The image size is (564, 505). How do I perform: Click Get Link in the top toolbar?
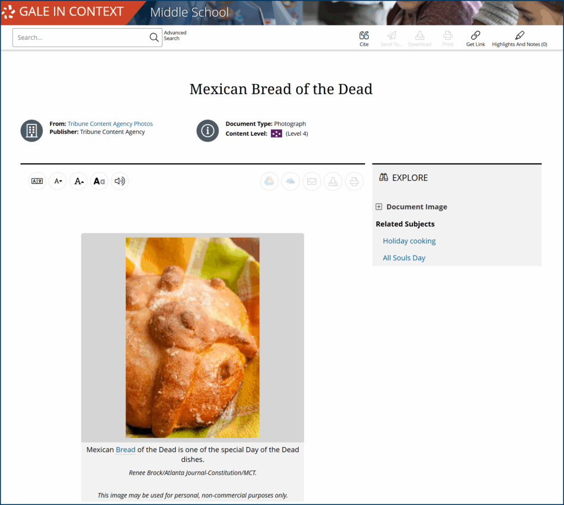475,39
